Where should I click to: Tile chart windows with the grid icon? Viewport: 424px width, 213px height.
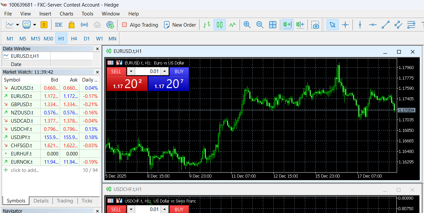coord(272,25)
